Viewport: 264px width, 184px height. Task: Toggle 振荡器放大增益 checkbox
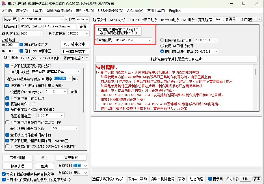pos(7,86)
